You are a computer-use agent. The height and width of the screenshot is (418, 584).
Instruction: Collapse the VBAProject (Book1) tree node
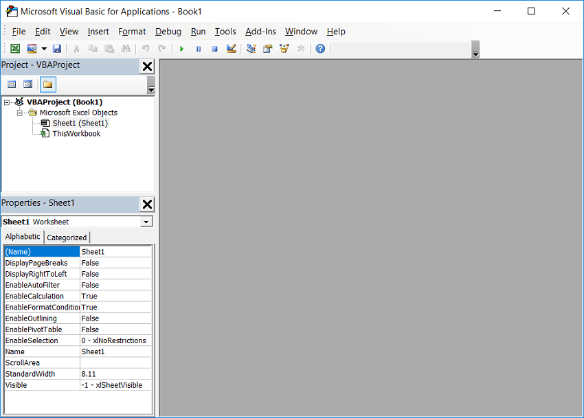pos(7,102)
